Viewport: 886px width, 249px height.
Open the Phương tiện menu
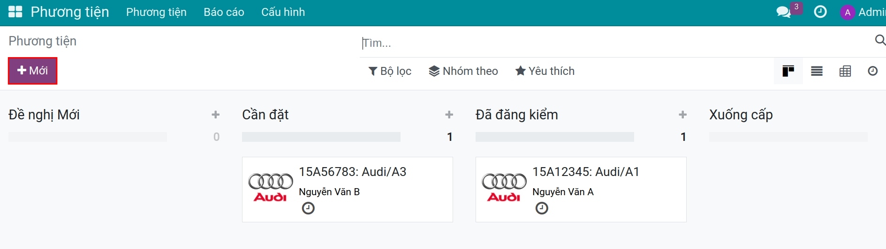coord(156,12)
